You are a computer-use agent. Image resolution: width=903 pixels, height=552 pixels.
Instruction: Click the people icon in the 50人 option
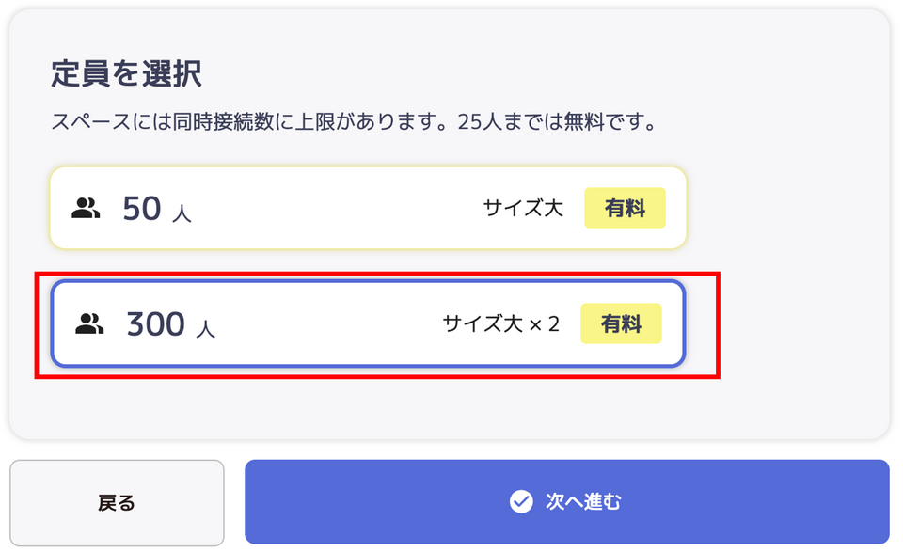point(86,209)
